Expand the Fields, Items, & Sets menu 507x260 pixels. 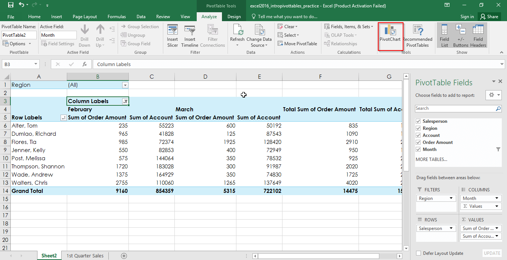tap(349, 27)
